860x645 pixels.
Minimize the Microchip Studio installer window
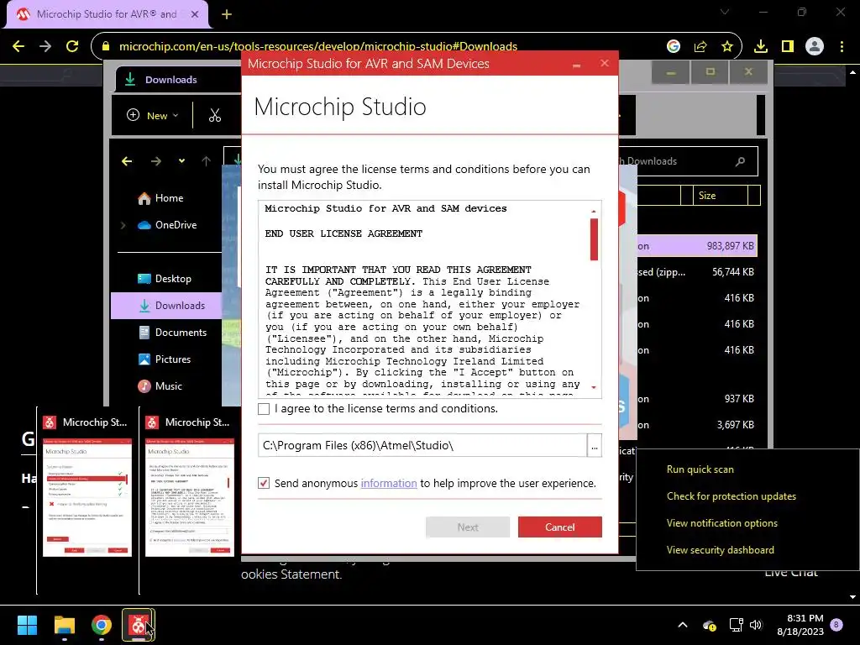[576, 65]
